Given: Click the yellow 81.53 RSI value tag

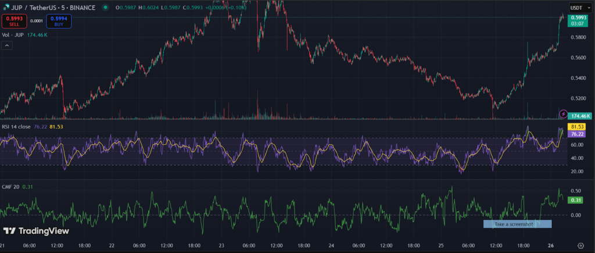Looking at the screenshot, I should pyautogui.click(x=576, y=127).
